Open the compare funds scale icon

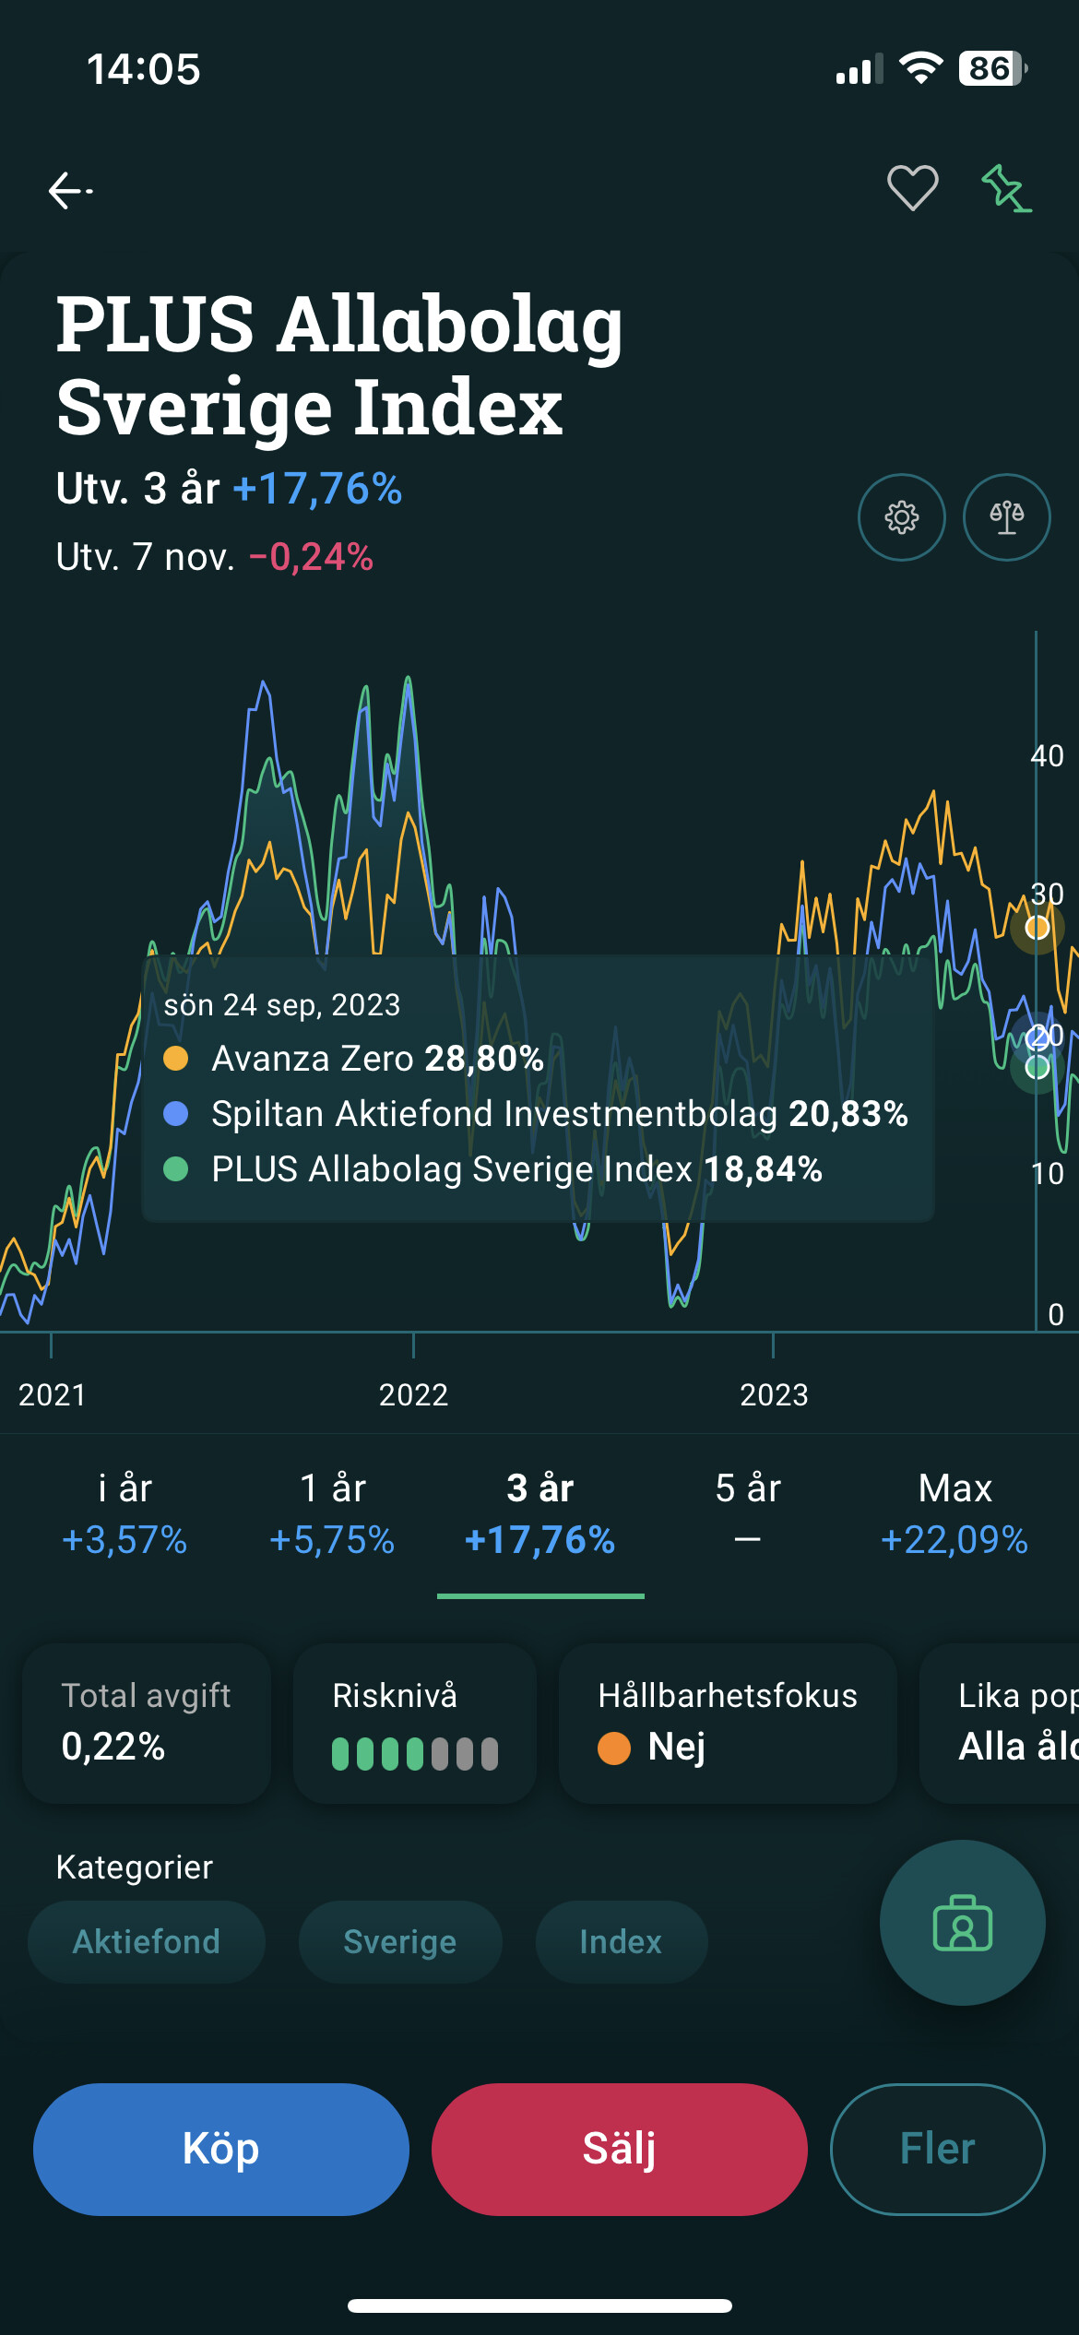coord(1006,517)
